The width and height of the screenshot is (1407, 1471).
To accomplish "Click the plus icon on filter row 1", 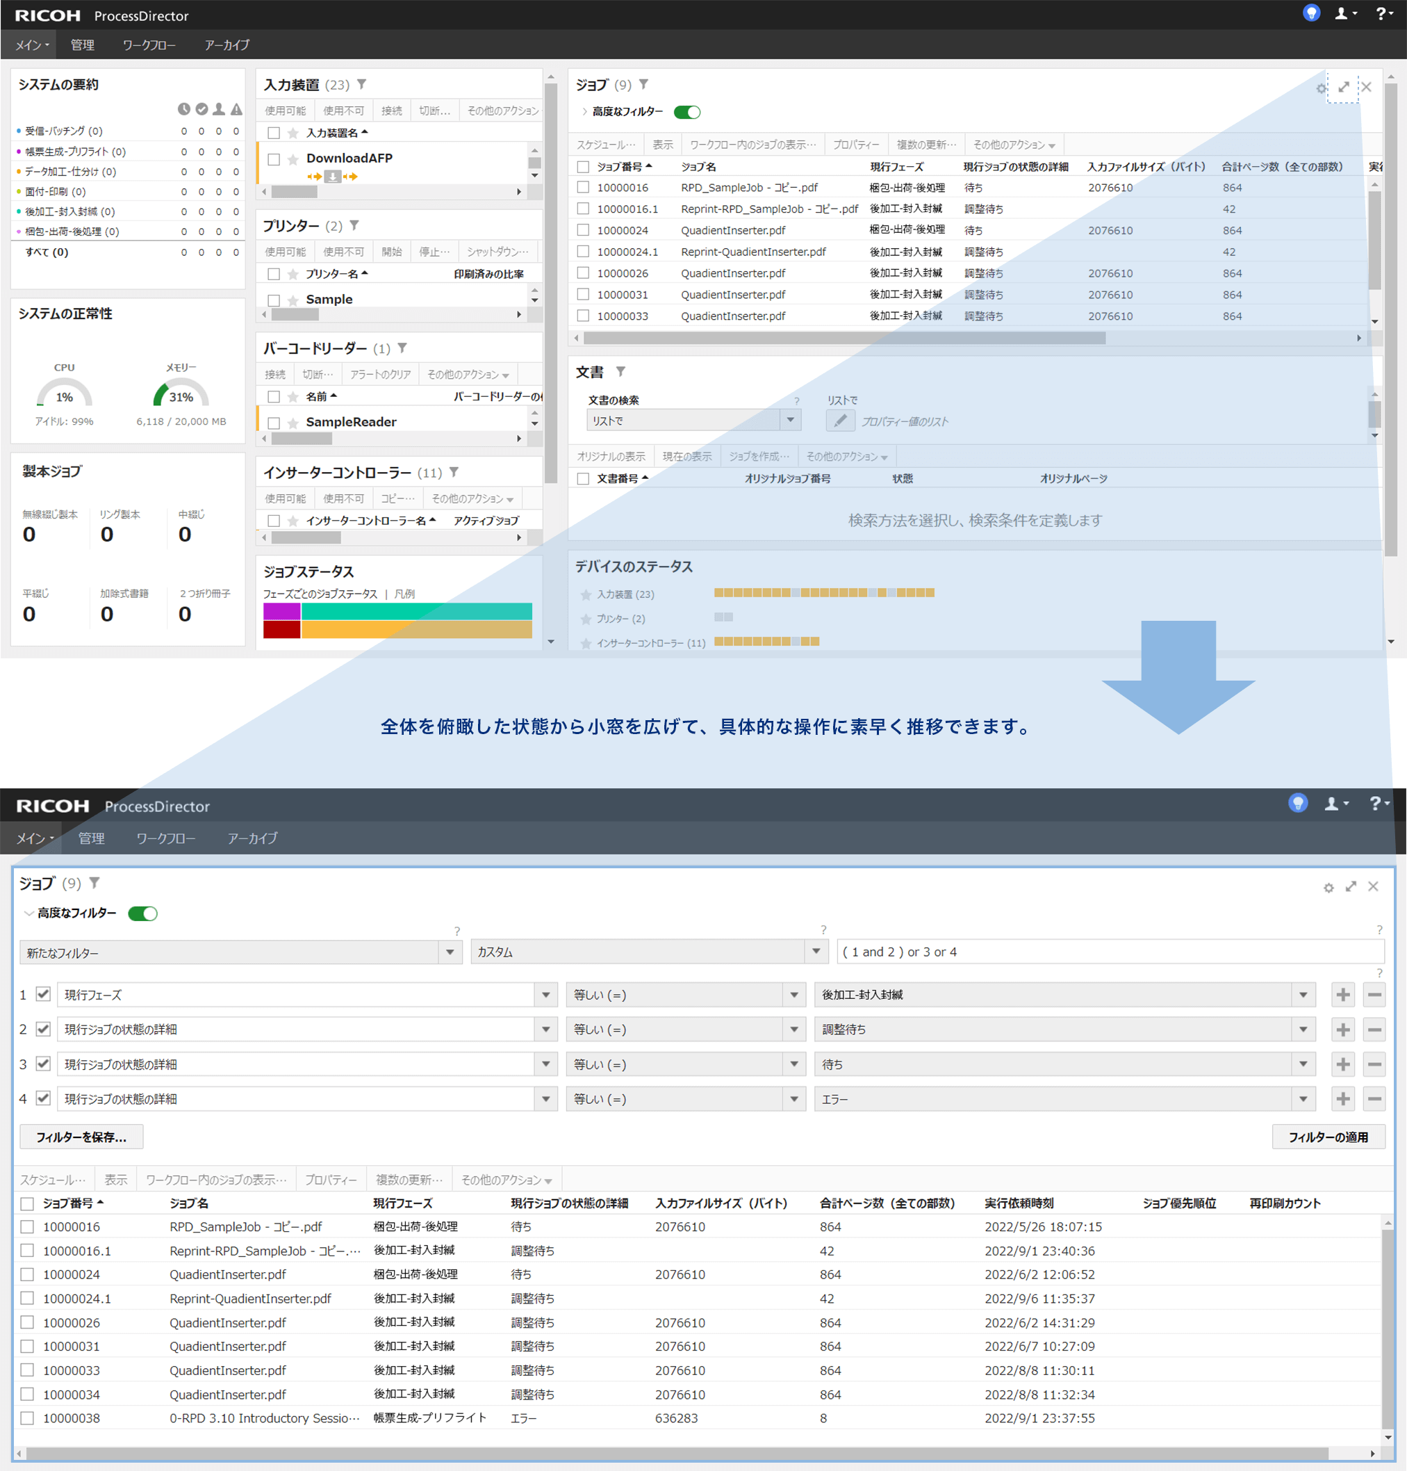I will point(1342,995).
